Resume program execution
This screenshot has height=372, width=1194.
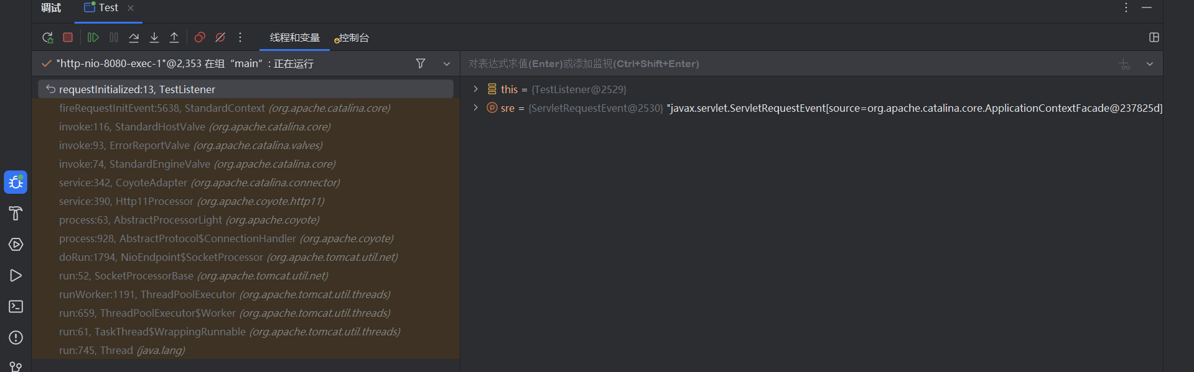click(x=93, y=38)
